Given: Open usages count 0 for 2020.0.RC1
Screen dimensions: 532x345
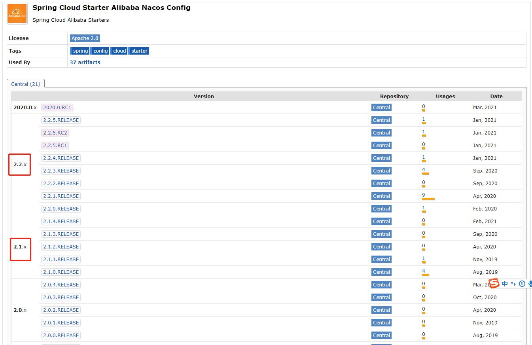Looking at the screenshot, I should [x=424, y=106].
